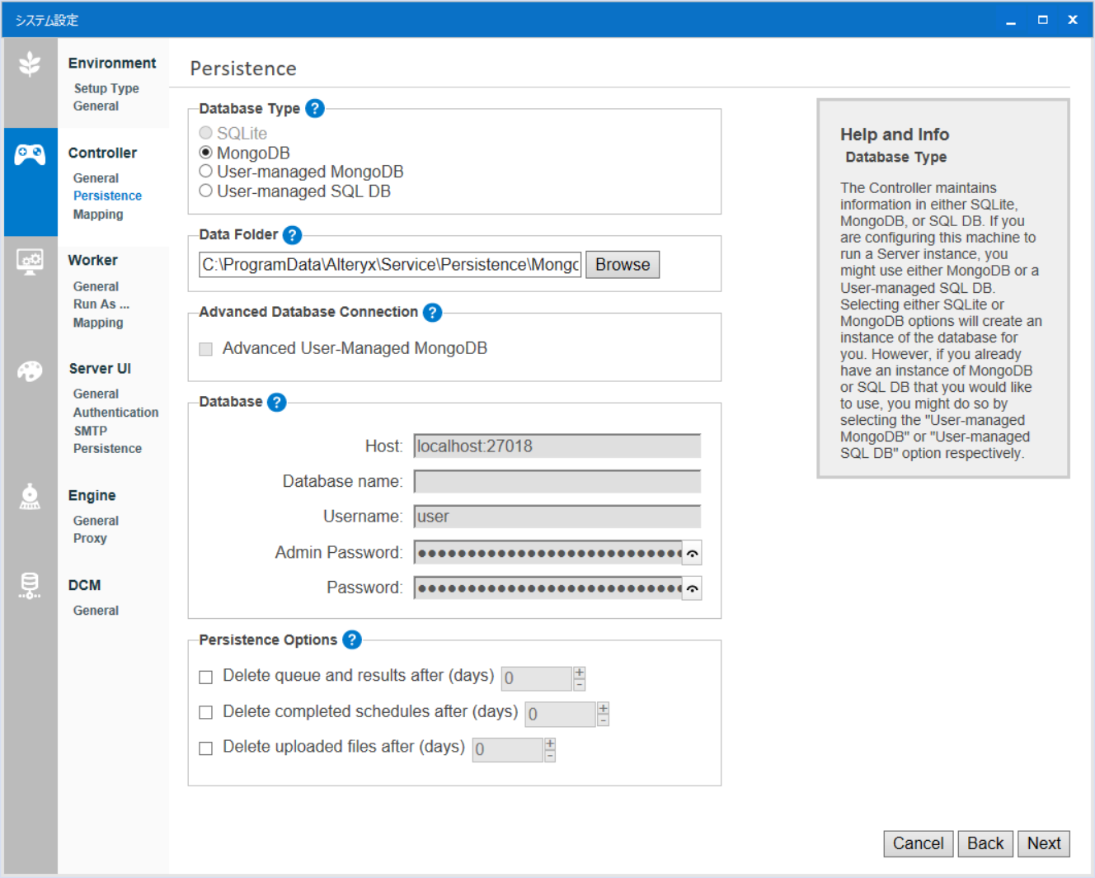The height and width of the screenshot is (878, 1095).
Task: Open the Database Type help icon
Action: coord(314,108)
